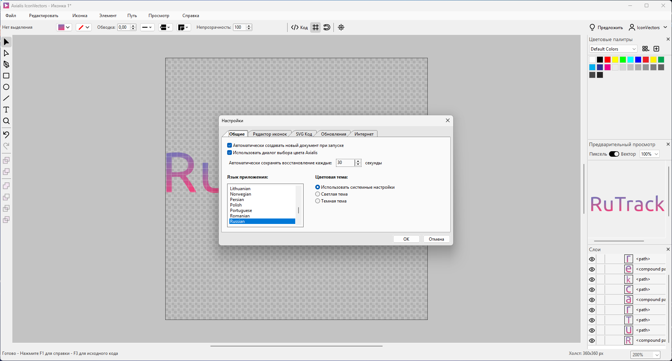Viewport: 672px width, 361px height.
Task: Close the Слои panel
Action: pos(668,249)
